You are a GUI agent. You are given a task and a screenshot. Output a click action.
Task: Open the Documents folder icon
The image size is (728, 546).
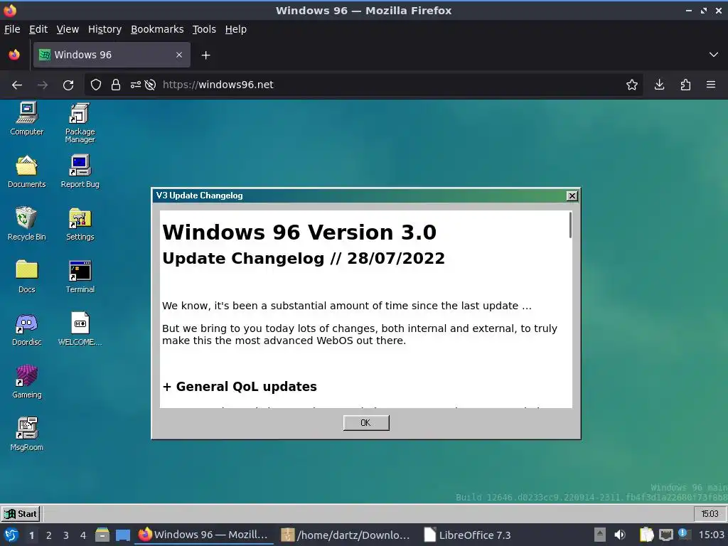pyautogui.click(x=26, y=171)
